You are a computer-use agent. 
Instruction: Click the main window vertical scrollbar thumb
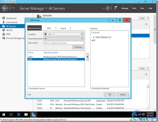(x=155, y=29)
